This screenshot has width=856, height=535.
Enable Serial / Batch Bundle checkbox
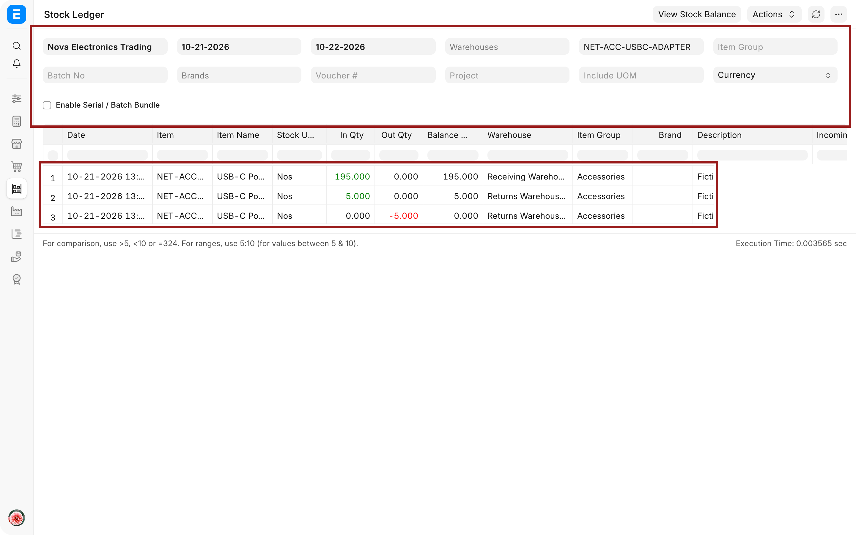47,105
